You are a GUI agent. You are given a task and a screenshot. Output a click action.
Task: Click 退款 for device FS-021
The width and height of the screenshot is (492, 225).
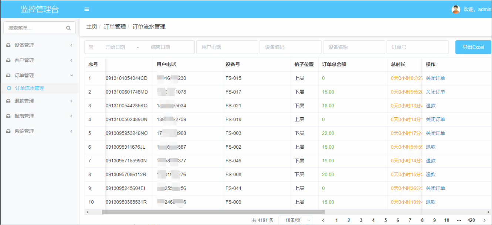click(431, 105)
